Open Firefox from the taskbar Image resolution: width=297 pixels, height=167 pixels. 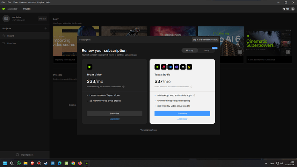[80, 163]
